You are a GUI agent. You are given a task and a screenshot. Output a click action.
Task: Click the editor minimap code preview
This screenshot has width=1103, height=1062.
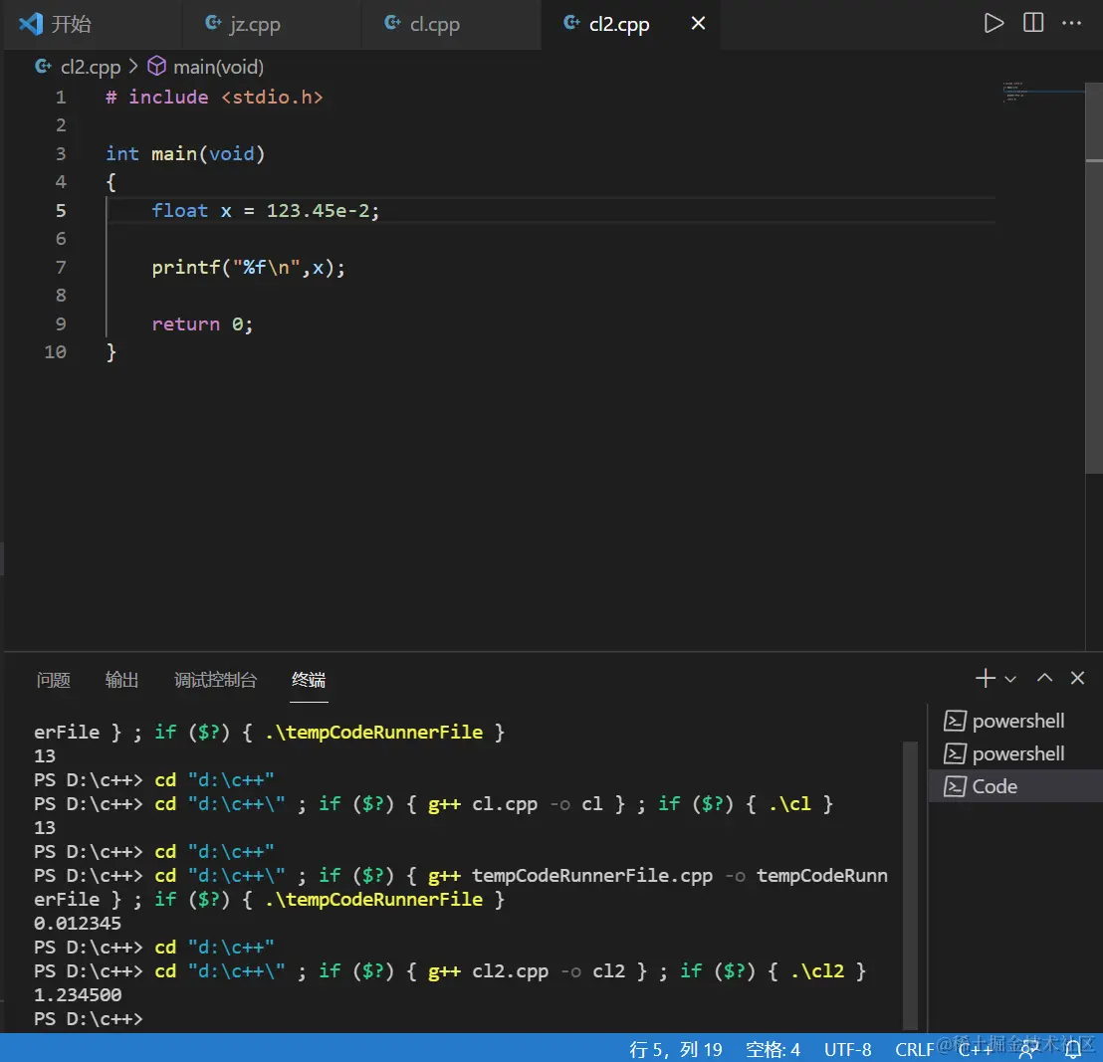pyautogui.click(x=1014, y=92)
